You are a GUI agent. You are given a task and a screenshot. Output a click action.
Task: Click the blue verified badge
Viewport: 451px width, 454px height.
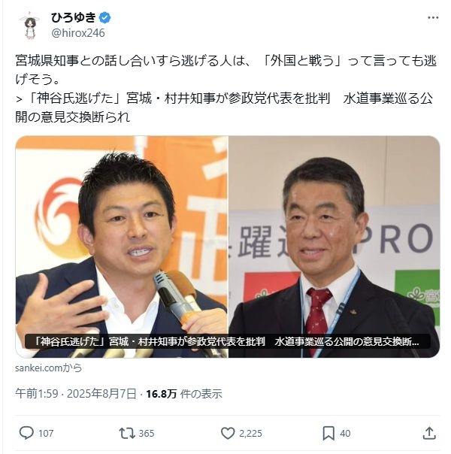(x=104, y=18)
